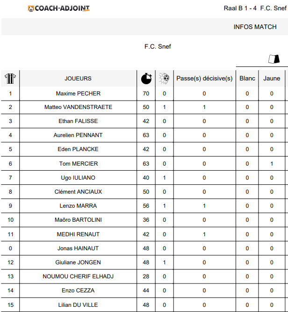Click the Jaune card column header

coord(272,79)
